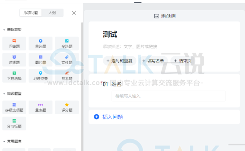Screen dimensions: 245x151
Task: Click the form title 测试
Action: pyautogui.click(x=110, y=34)
